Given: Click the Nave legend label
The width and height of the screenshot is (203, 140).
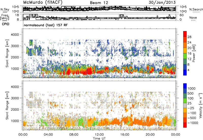Looking at the screenshot, I should [x=193, y=18].
